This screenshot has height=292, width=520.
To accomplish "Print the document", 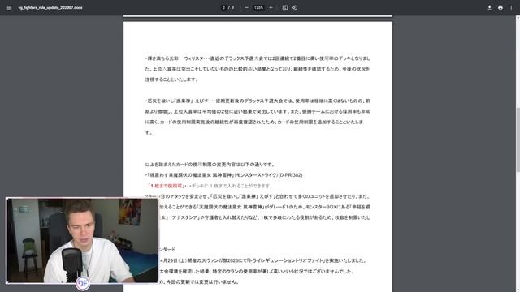I will pyautogui.click(x=500, y=7).
